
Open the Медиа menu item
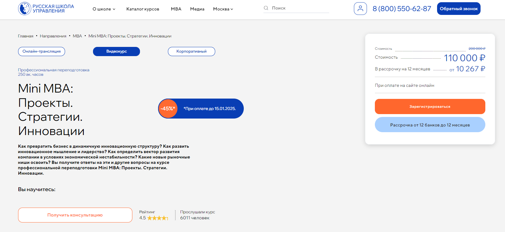tap(197, 9)
